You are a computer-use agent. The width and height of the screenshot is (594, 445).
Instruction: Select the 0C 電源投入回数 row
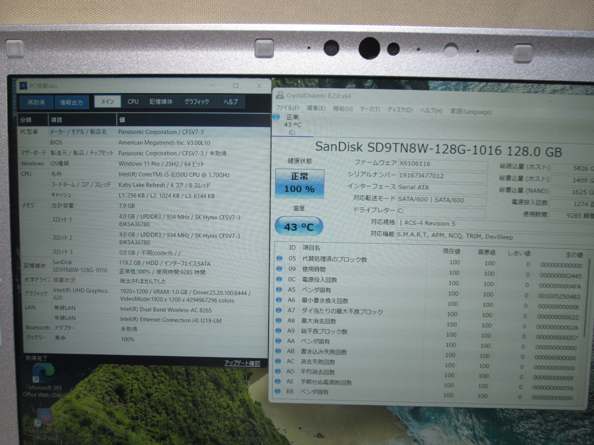point(430,282)
